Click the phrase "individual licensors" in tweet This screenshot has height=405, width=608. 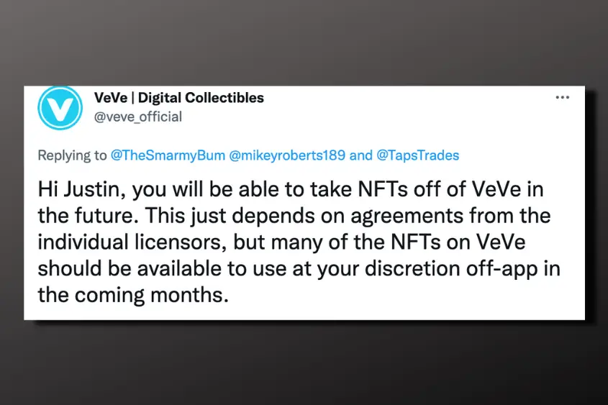pyautogui.click(x=132, y=242)
